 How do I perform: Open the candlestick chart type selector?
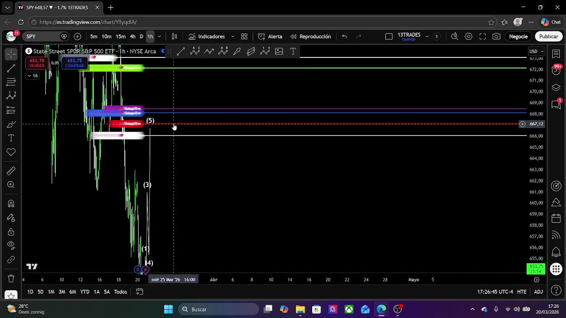pos(174,37)
